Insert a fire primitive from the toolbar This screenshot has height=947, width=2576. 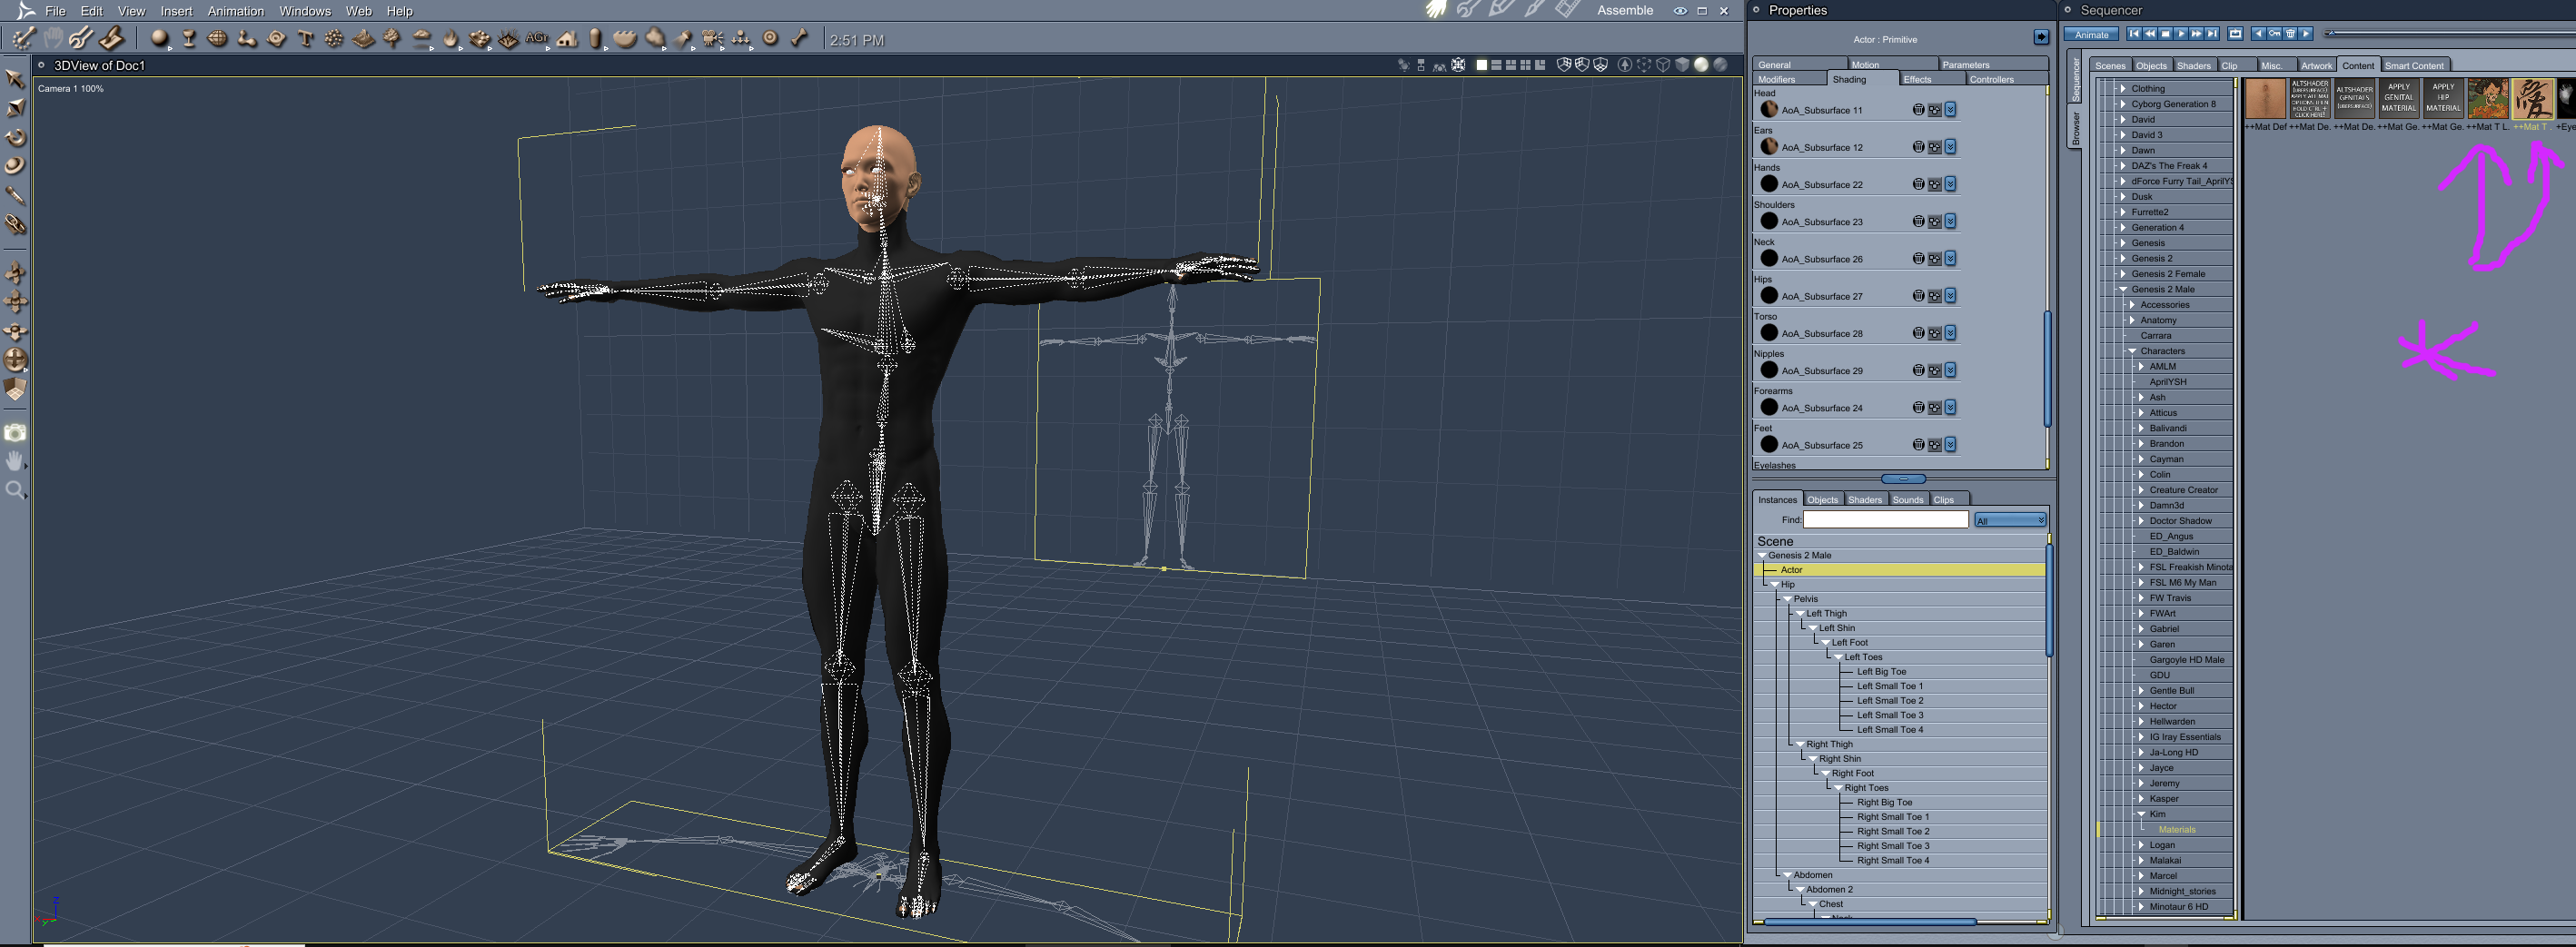coord(450,39)
